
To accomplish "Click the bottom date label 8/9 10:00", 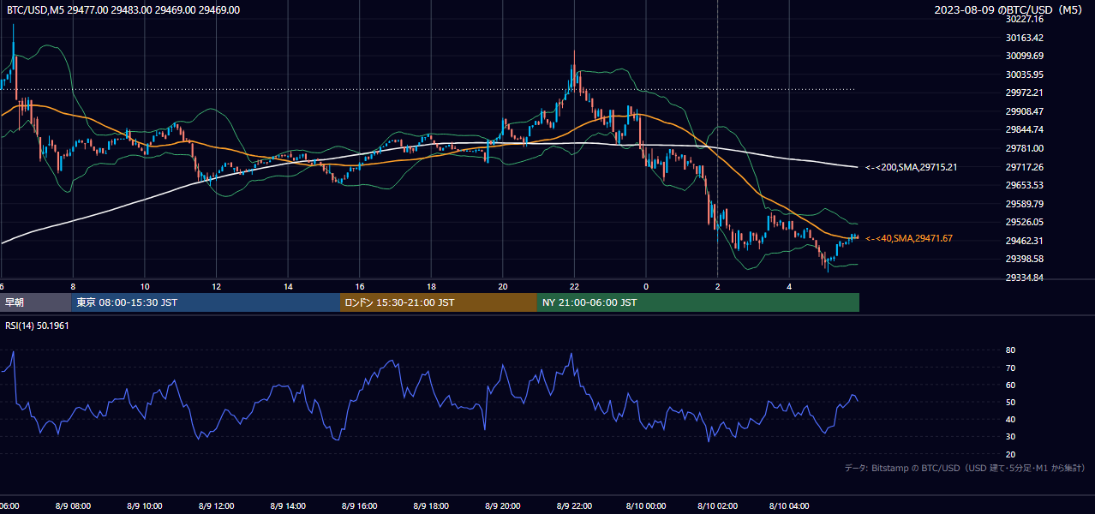I will pyautogui.click(x=144, y=506).
